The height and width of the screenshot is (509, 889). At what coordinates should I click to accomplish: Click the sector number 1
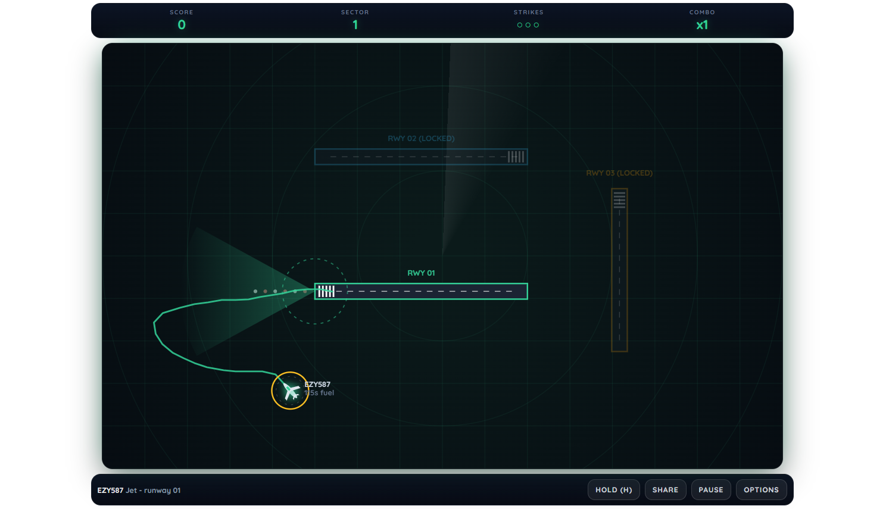point(355,25)
